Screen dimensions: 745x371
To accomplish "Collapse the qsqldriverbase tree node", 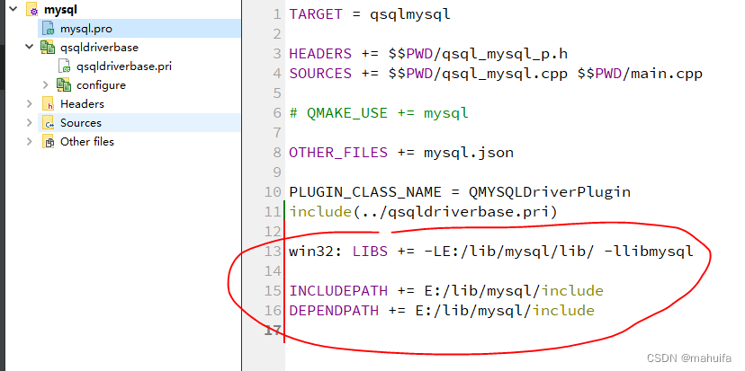I will click(x=30, y=47).
